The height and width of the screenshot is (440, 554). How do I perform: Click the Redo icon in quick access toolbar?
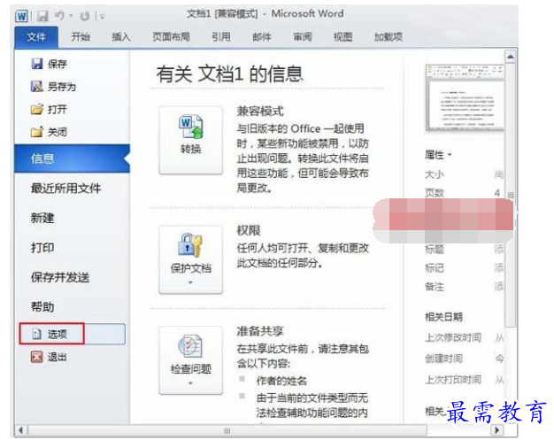(x=85, y=16)
